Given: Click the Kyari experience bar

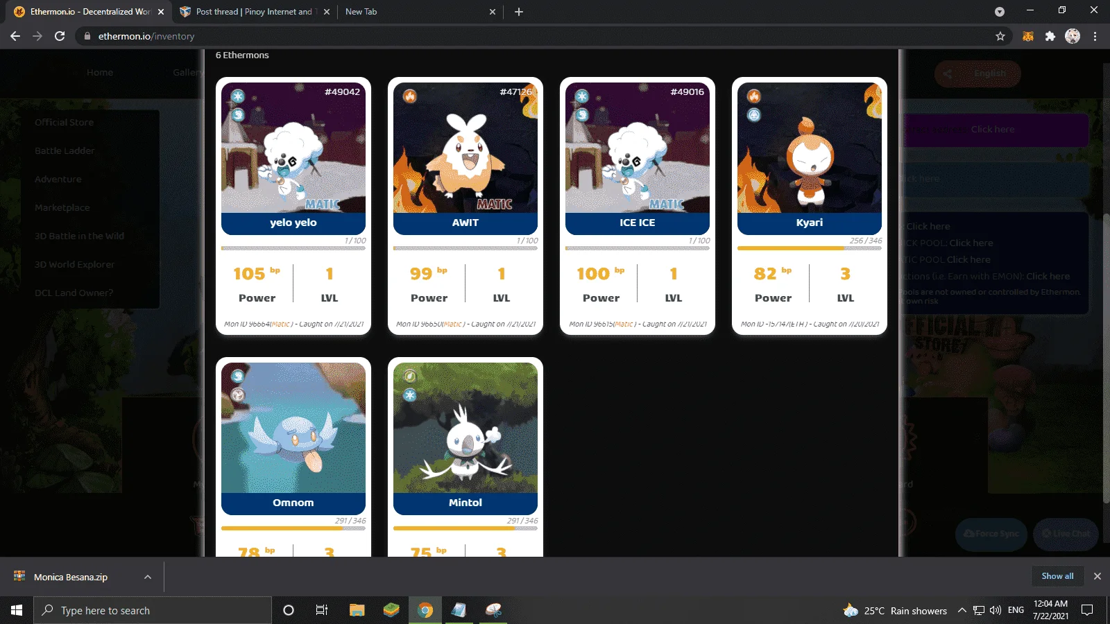Looking at the screenshot, I should pyautogui.click(x=810, y=248).
